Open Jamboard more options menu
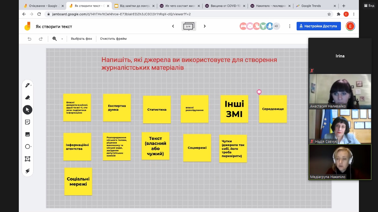This screenshot has height=212, width=378. pyautogui.click(x=290, y=26)
